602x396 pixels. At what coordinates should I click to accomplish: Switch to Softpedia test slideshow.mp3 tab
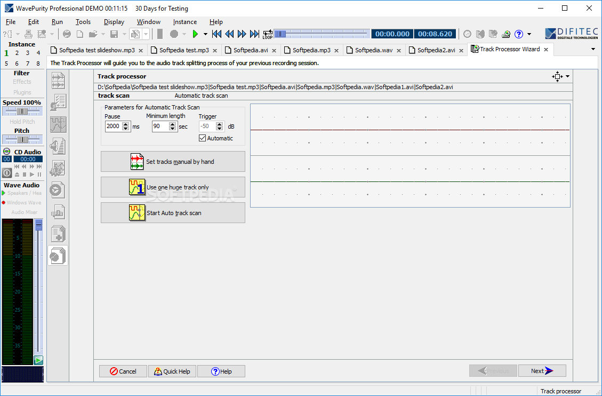tap(97, 50)
